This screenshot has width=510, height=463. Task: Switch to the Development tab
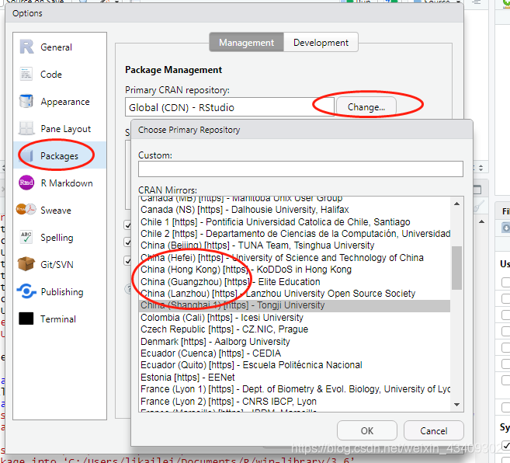[321, 42]
